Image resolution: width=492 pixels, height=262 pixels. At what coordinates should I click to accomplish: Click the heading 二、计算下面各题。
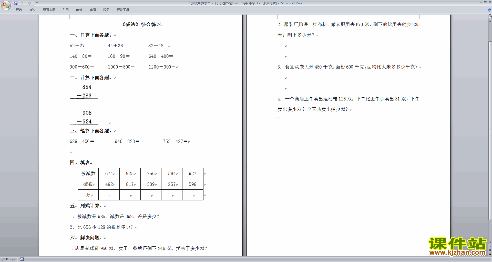click(x=91, y=78)
